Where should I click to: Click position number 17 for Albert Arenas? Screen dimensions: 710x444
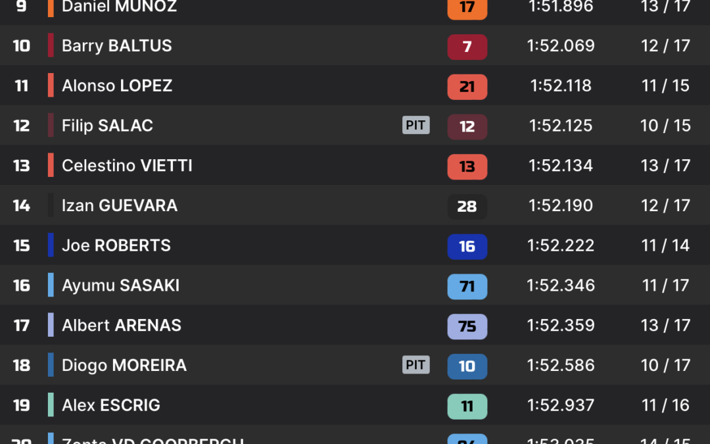point(21,326)
